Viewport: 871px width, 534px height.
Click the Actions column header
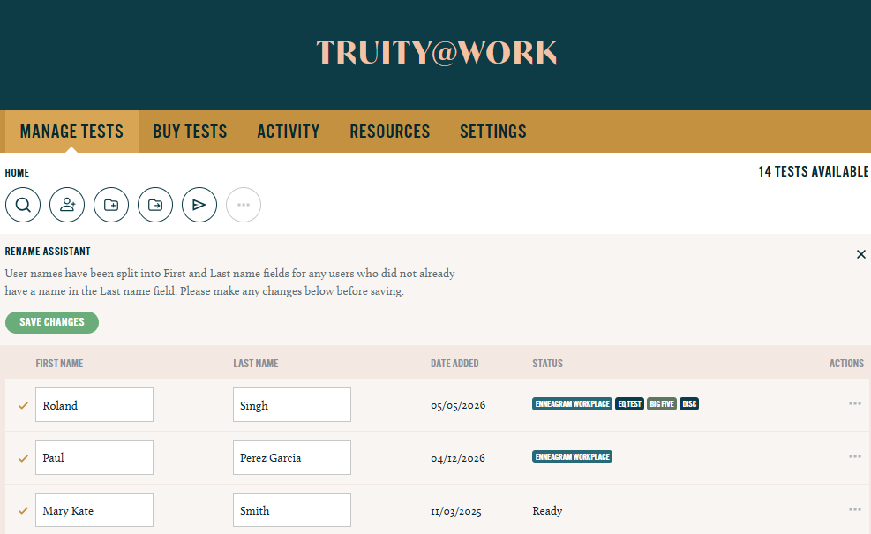click(846, 364)
